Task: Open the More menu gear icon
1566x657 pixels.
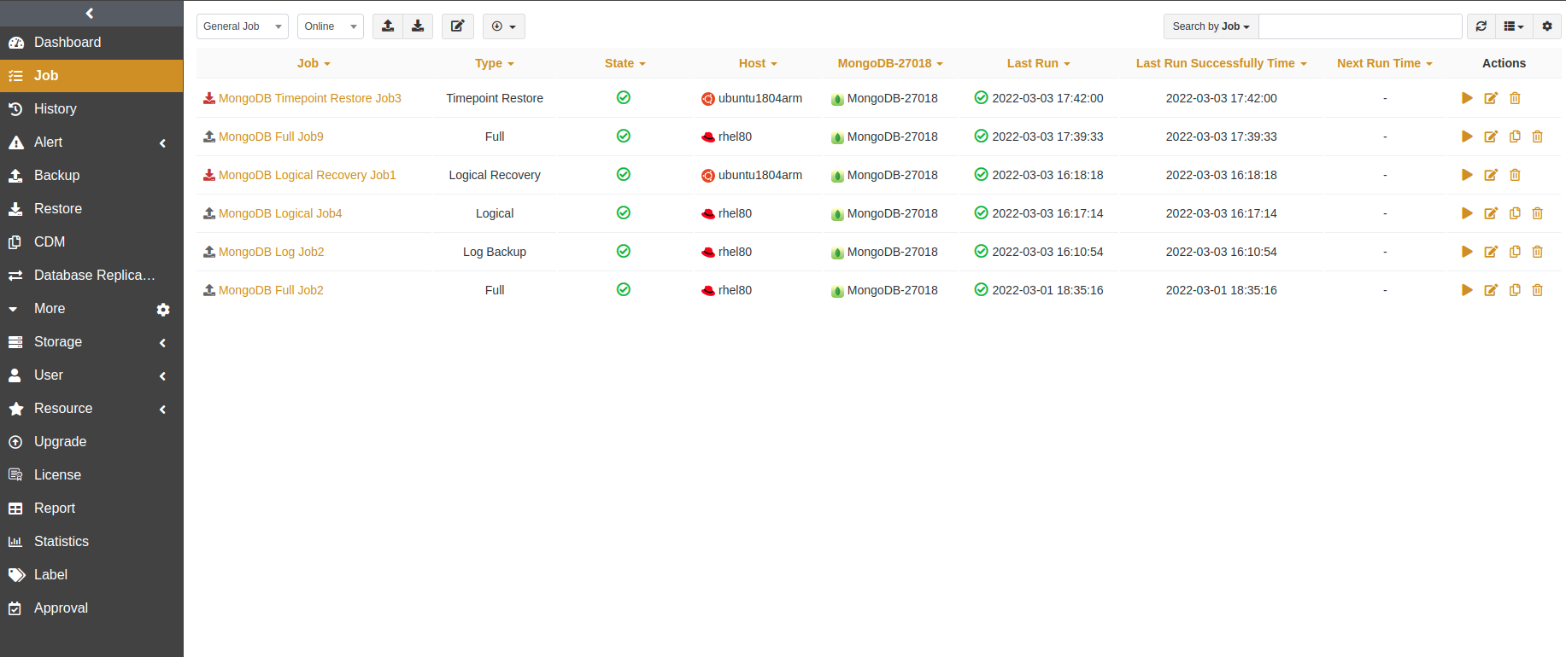Action: (163, 310)
